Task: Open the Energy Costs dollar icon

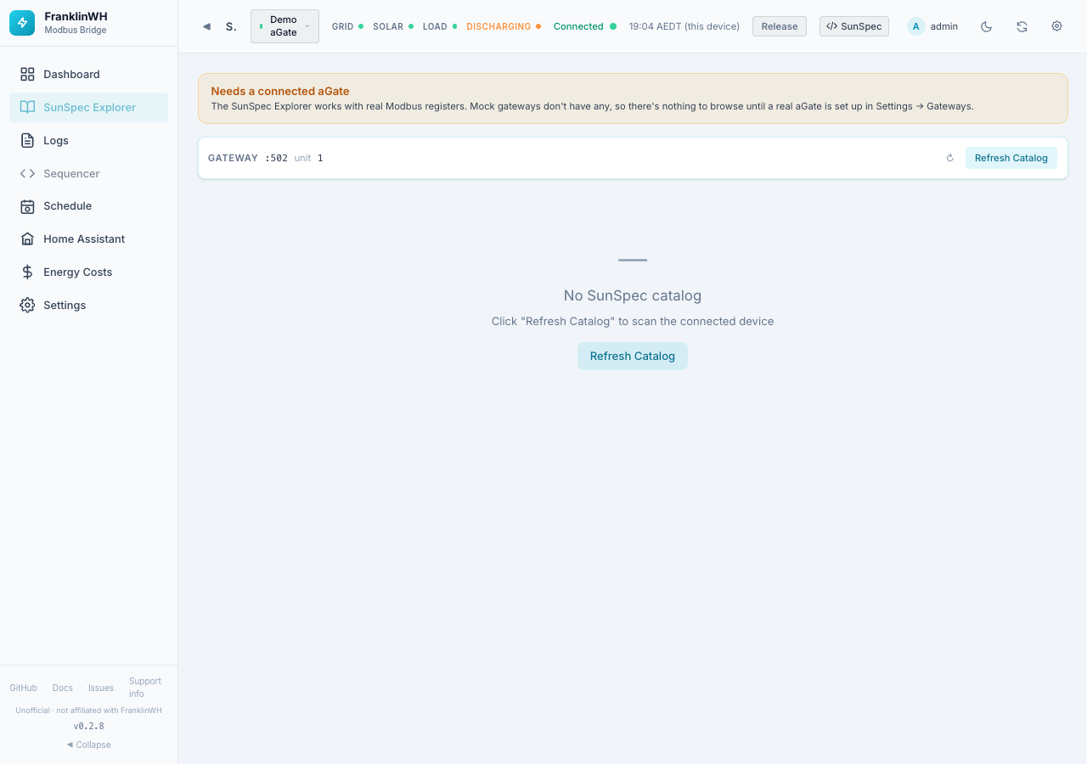Action: [x=27, y=272]
